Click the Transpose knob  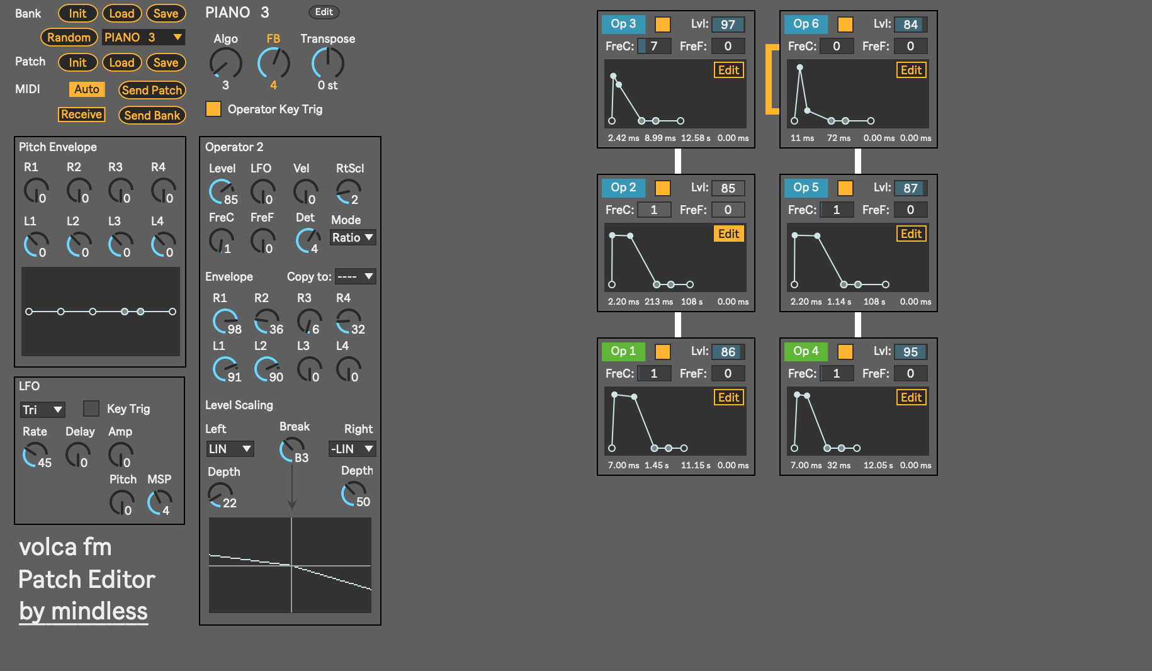(x=327, y=64)
